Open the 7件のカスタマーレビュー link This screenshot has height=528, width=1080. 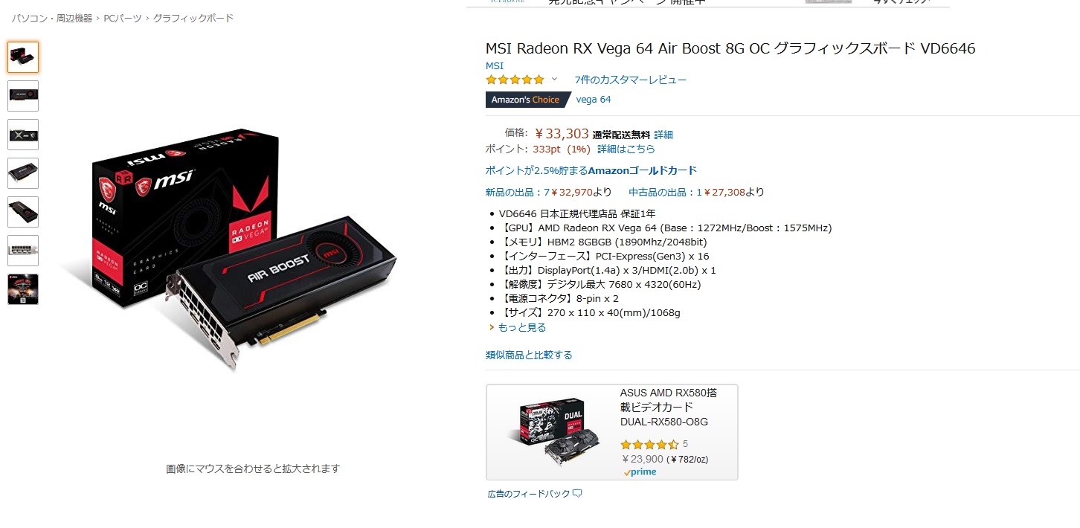click(631, 80)
